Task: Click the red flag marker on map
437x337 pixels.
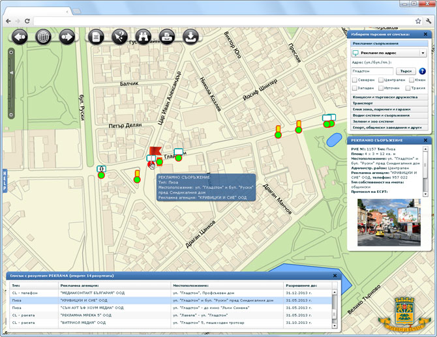Action: pos(155,151)
